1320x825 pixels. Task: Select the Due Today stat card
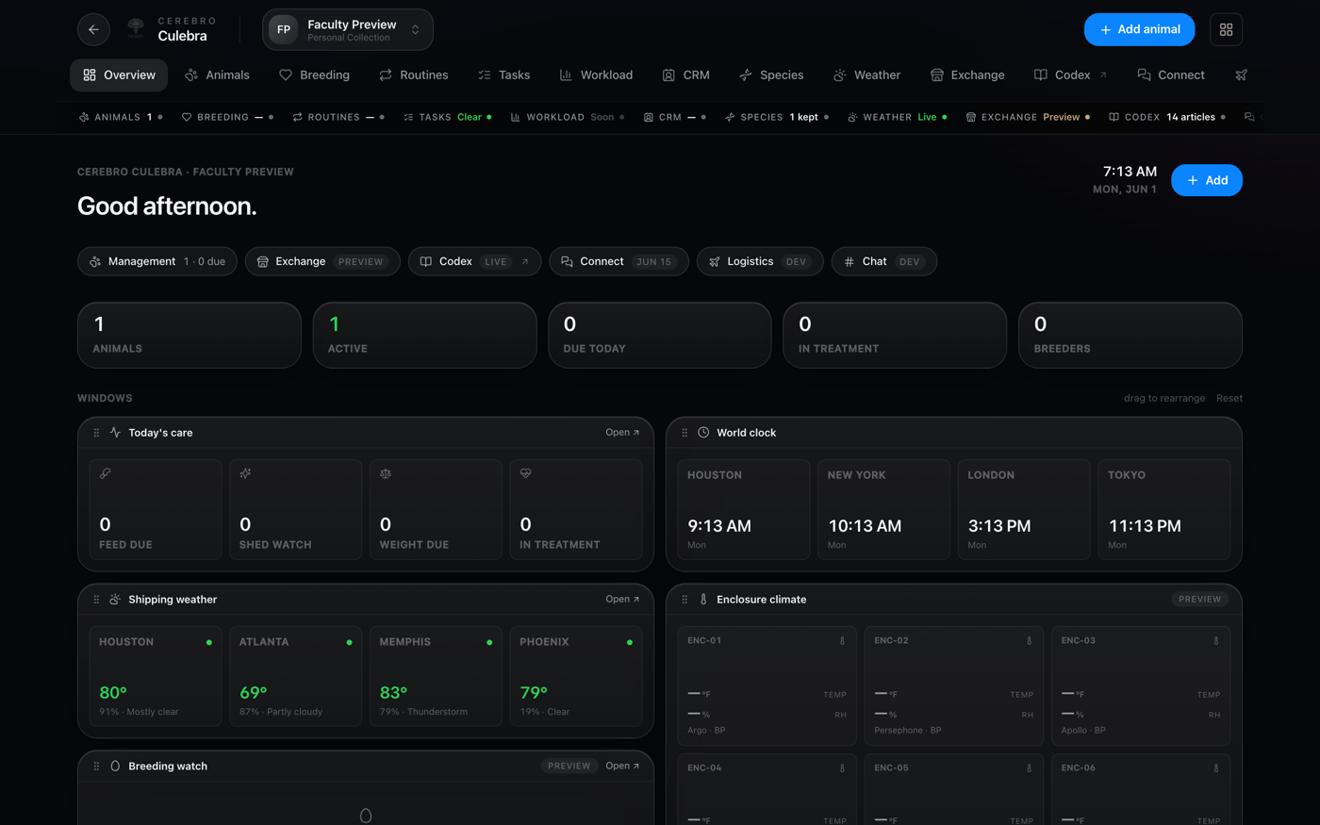pos(660,335)
